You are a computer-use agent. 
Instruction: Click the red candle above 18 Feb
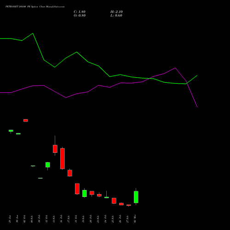77,189
